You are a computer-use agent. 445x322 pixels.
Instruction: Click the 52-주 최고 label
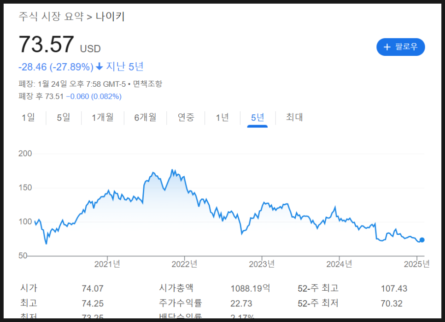(x=318, y=288)
